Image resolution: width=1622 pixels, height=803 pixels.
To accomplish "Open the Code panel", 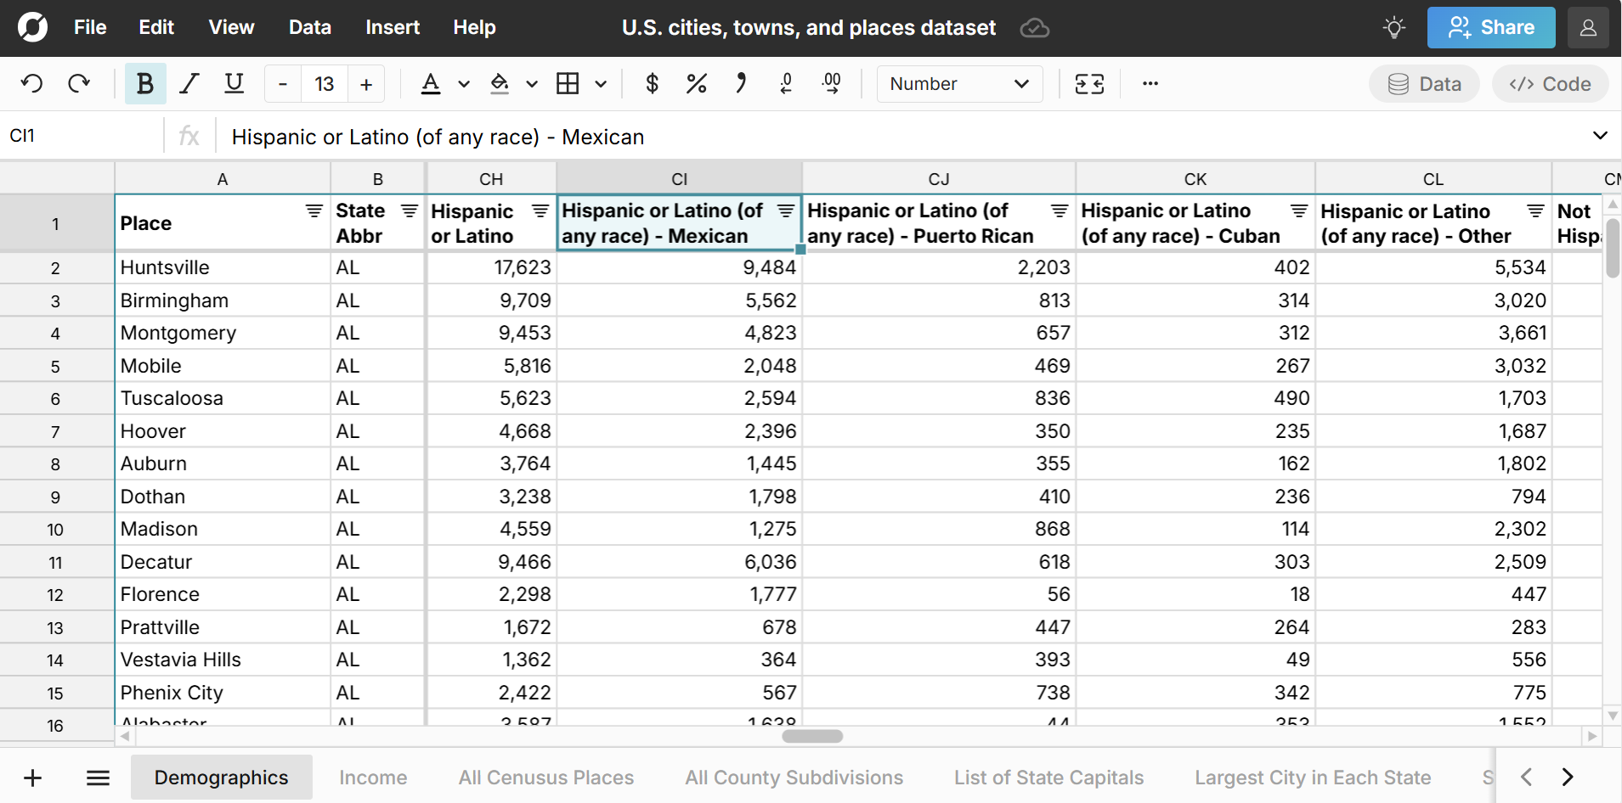I will coord(1548,83).
